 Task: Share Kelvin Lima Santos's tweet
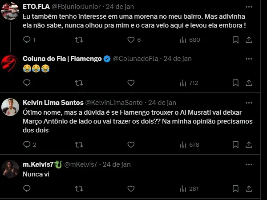(249, 144)
